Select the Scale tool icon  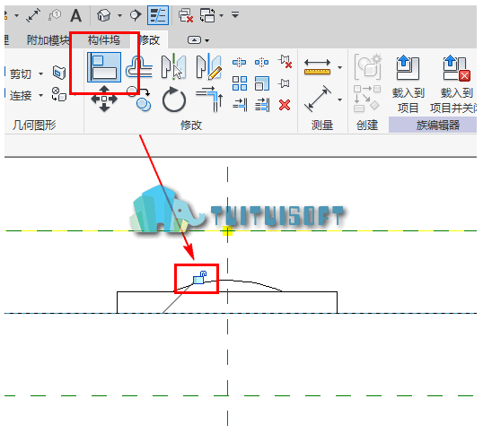pyautogui.click(x=262, y=83)
